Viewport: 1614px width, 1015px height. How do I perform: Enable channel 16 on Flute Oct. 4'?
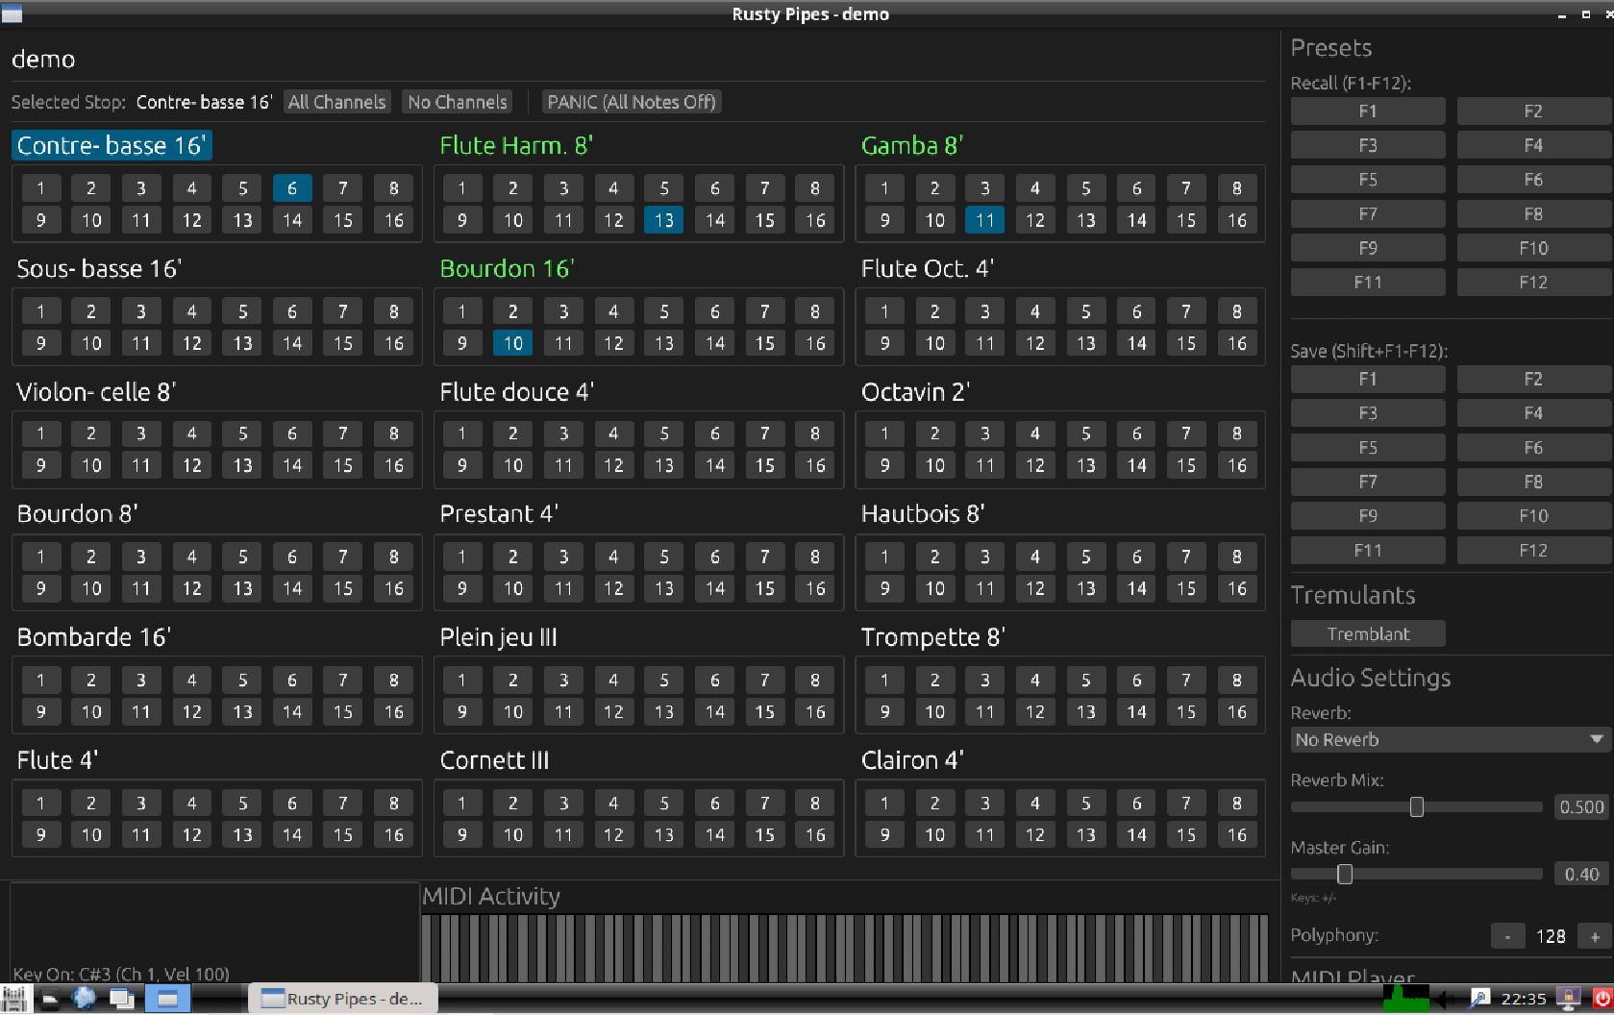pos(1237,343)
